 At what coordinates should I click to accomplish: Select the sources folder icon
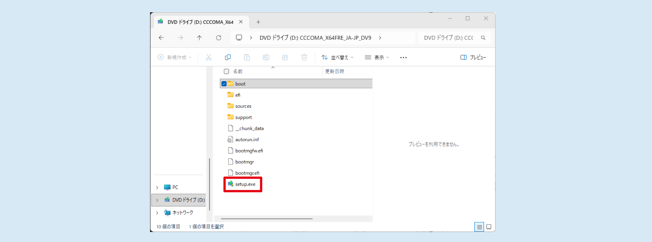point(230,106)
